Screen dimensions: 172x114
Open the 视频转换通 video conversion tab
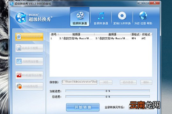80,17
